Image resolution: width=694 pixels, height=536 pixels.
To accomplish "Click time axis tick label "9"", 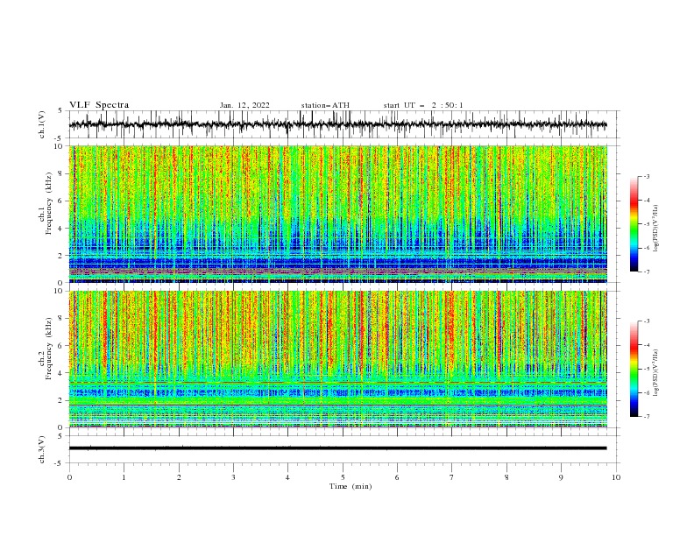I will (561, 477).
